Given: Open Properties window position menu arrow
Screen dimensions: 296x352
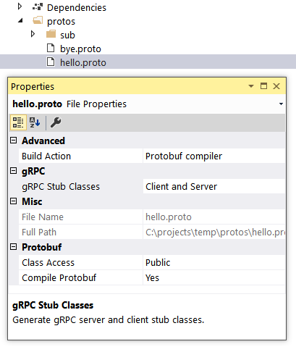Looking at the screenshot, I should 251,86.
